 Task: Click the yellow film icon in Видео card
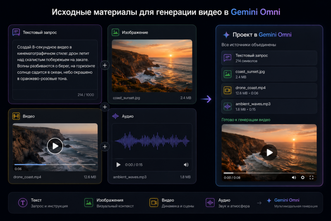16,116
